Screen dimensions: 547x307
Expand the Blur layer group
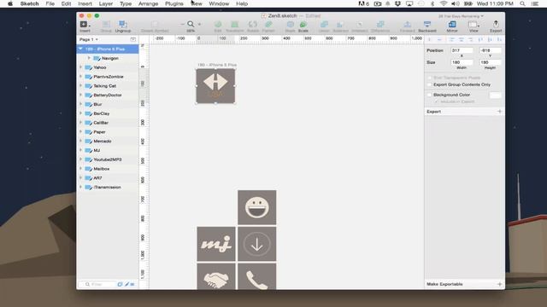point(80,104)
